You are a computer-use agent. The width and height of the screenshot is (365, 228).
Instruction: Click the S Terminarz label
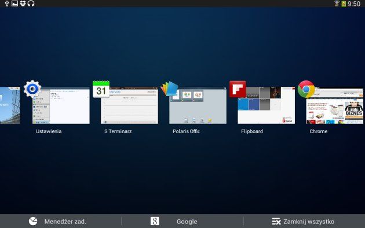[118, 131]
